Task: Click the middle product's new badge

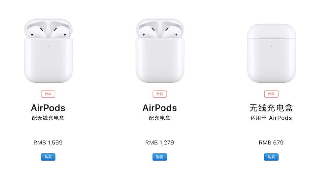Action: click(160, 94)
